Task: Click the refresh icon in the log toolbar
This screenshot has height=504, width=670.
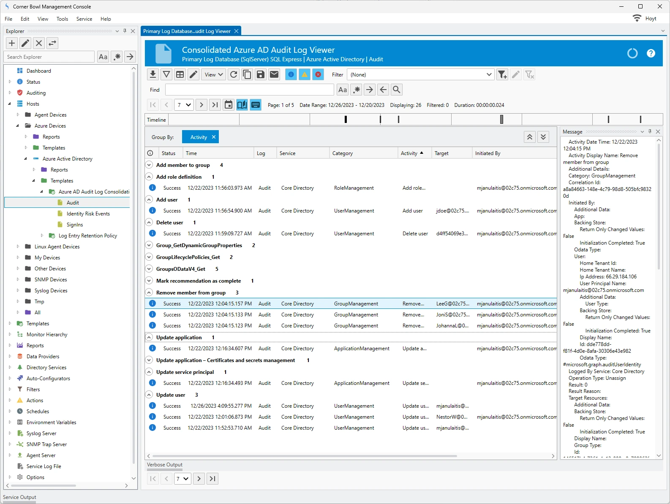Action: pyautogui.click(x=234, y=75)
